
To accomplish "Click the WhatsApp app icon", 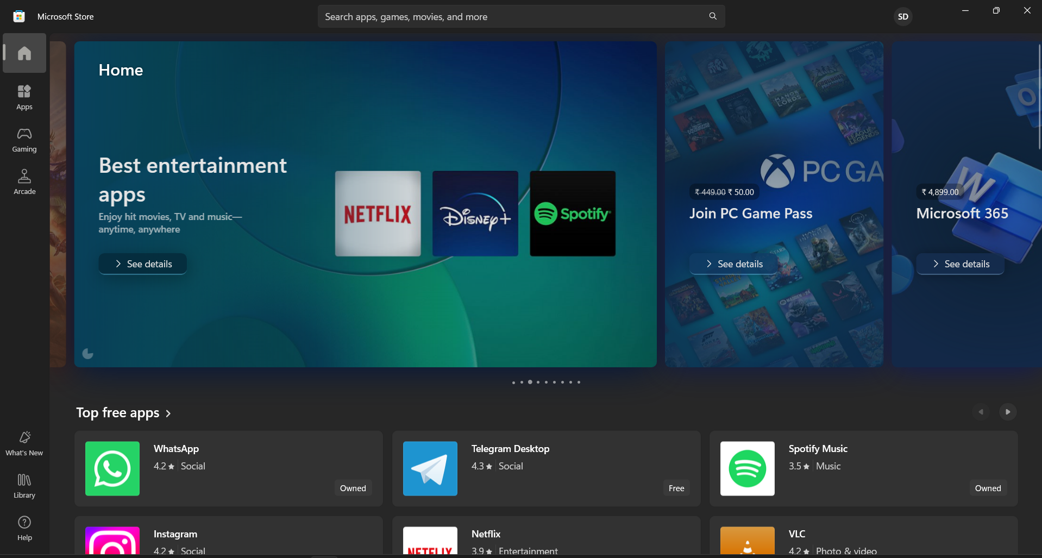I will pyautogui.click(x=112, y=468).
